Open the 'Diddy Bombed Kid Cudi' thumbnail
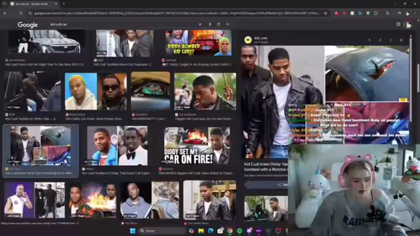 click(198, 43)
